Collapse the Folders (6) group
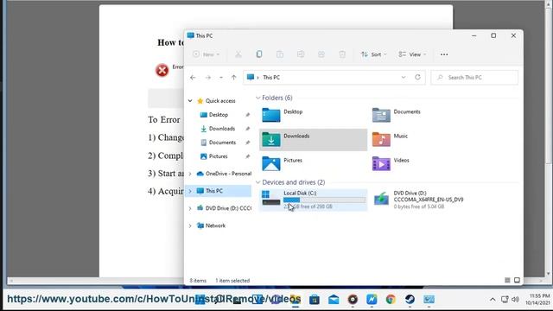This screenshot has width=553, height=311. point(257,98)
